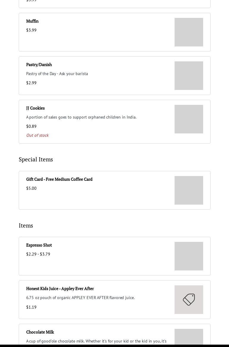Select the Espresso Shot item
229x347 pixels.
[39, 245]
